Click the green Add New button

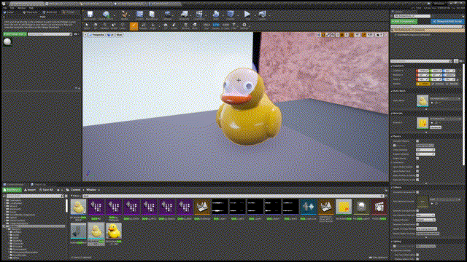pos(12,190)
